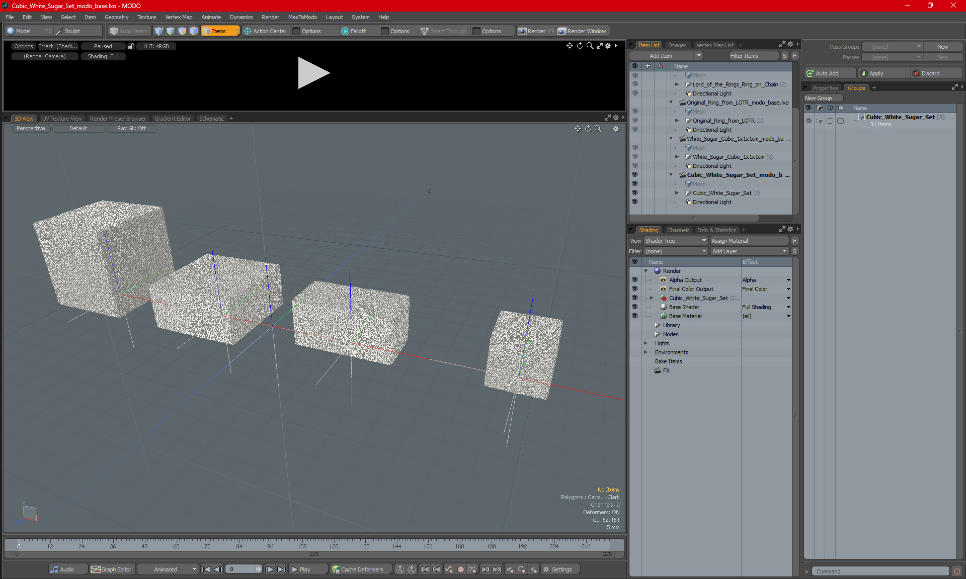Open Info & Statistics tab
This screenshot has width=966, height=579.
coord(717,230)
